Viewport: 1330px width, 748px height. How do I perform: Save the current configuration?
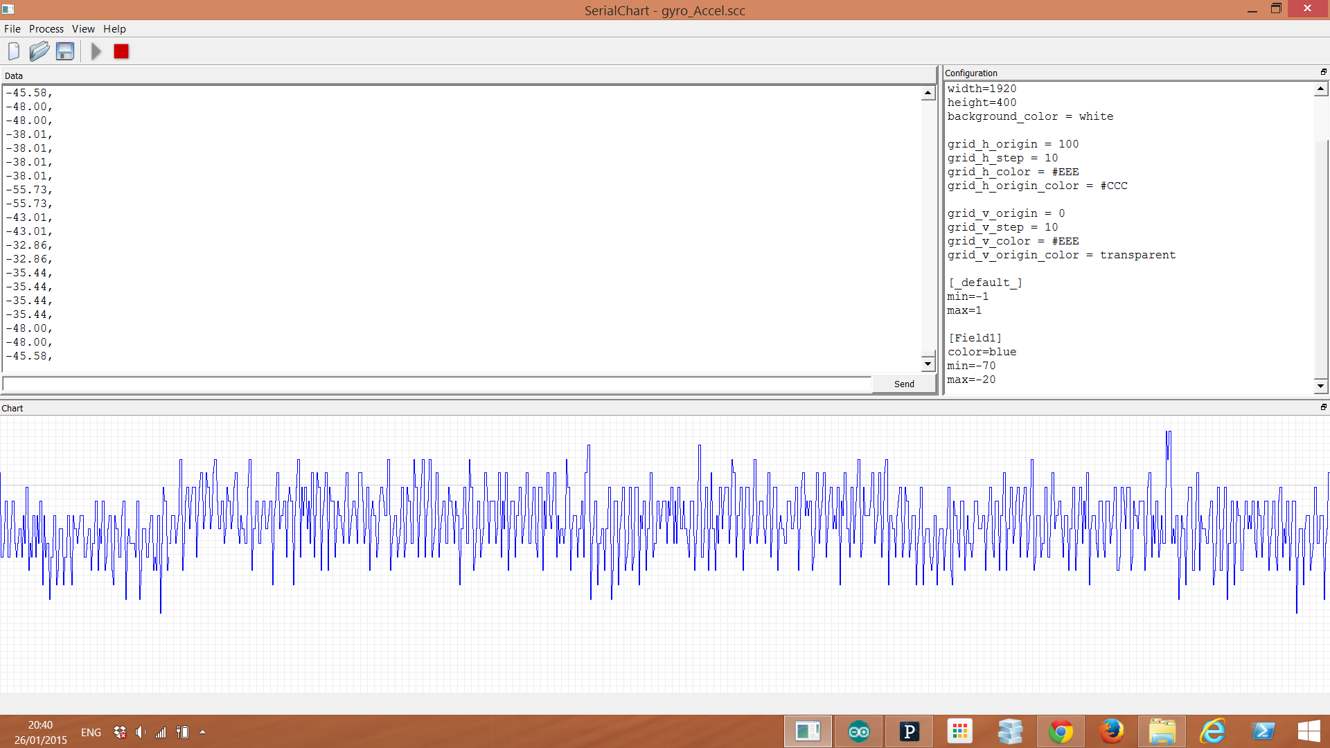pyautogui.click(x=64, y=51)
